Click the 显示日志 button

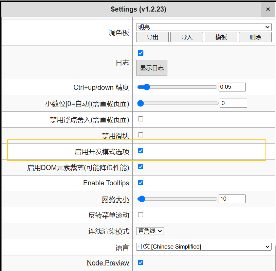point(152,68)
